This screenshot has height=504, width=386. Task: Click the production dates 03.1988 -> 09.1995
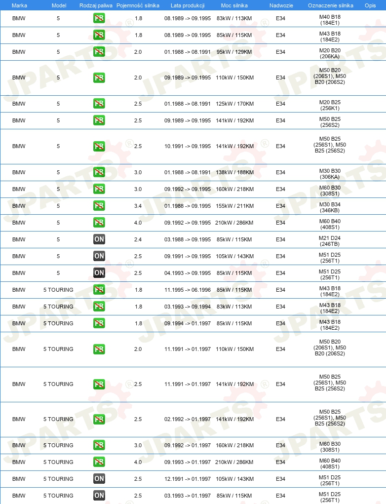(x=188, y=239)
